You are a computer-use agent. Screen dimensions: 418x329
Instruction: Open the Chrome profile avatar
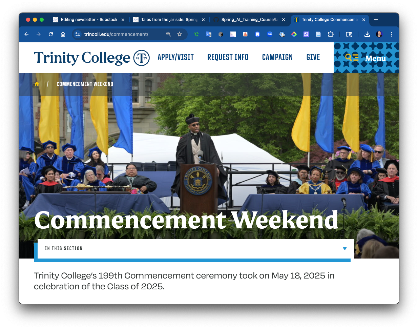tap(379, 34)
